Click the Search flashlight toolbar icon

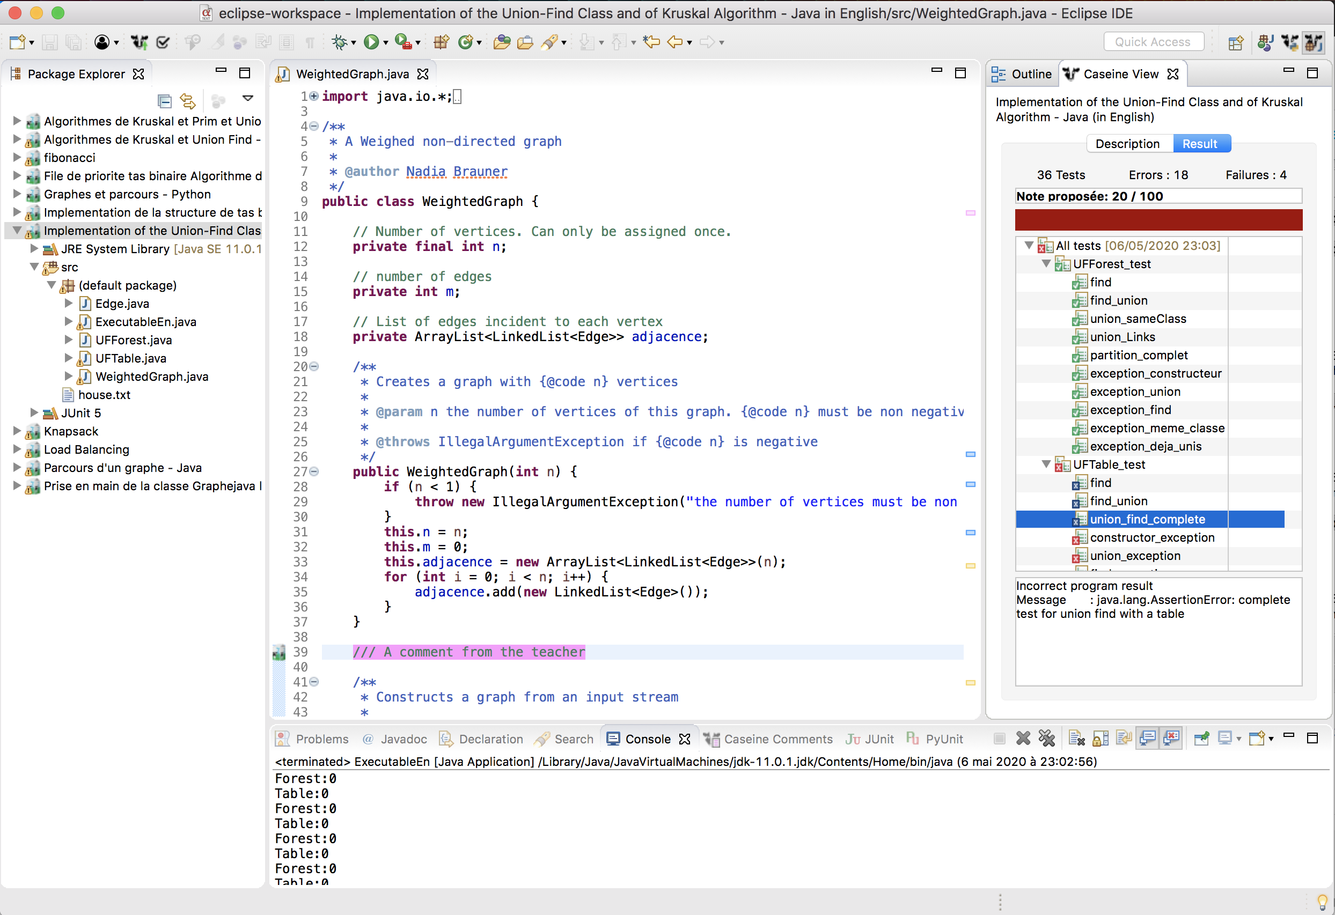549,42
